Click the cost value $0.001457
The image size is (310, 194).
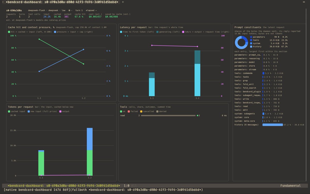pos(95,17)
